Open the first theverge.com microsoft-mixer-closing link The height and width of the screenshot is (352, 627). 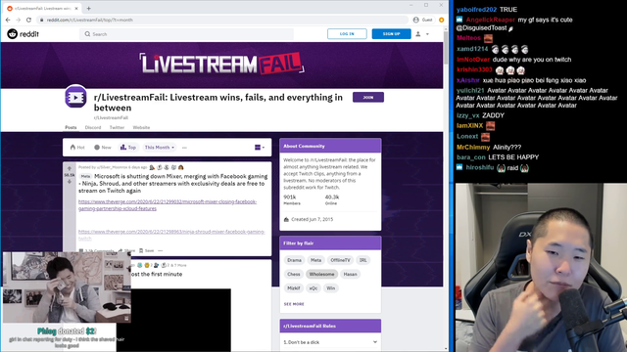coord(168,205)
